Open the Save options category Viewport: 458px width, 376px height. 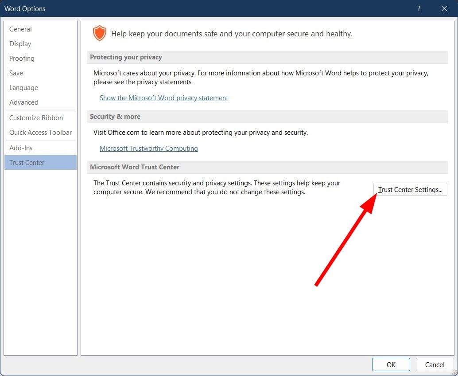pyautogui.click(x=40, y=73)
